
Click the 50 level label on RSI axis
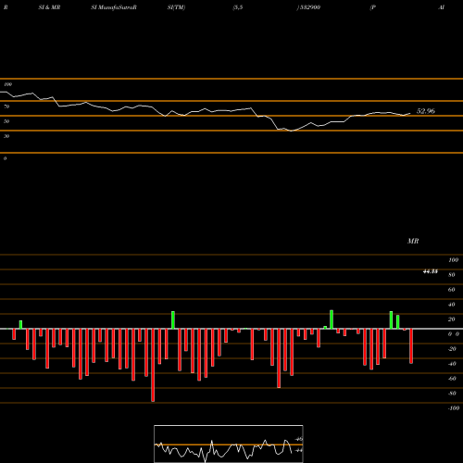6,121
